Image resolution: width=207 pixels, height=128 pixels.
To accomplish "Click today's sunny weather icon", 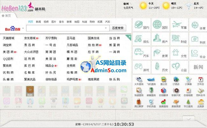I will coord(143,6).
